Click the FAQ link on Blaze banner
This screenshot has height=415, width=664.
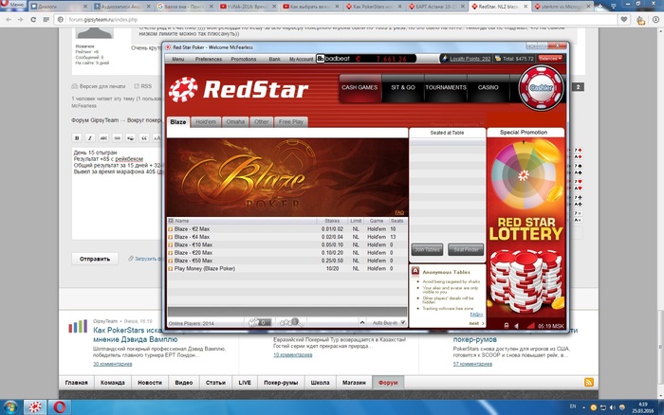point(399,212)
